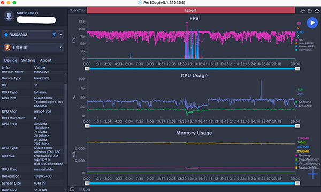Click the 15% AppCPU readout
The width and height of the screenshot is (321, 192).
pos(301,90)
